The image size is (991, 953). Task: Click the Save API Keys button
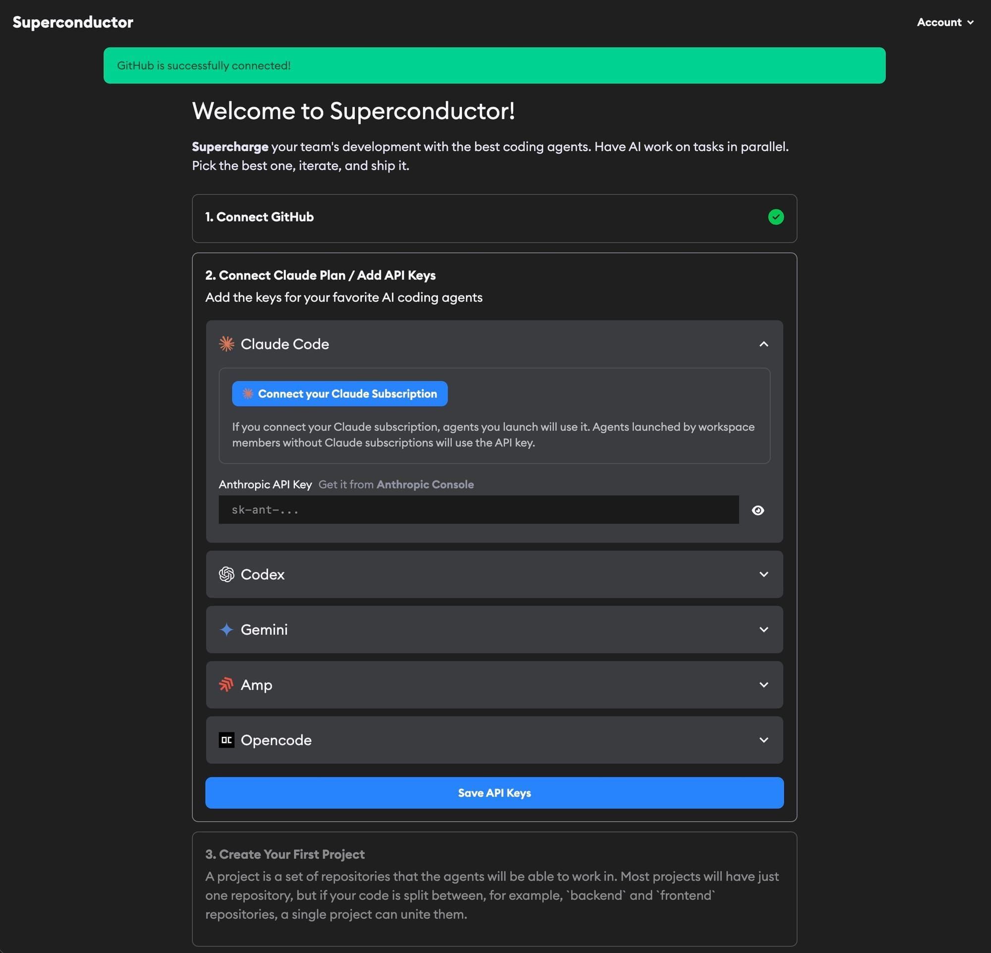494,793
